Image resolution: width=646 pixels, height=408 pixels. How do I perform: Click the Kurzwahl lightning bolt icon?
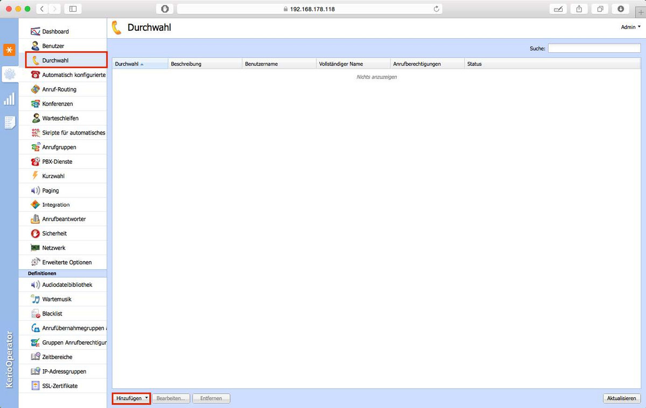(x=36, y=176)
